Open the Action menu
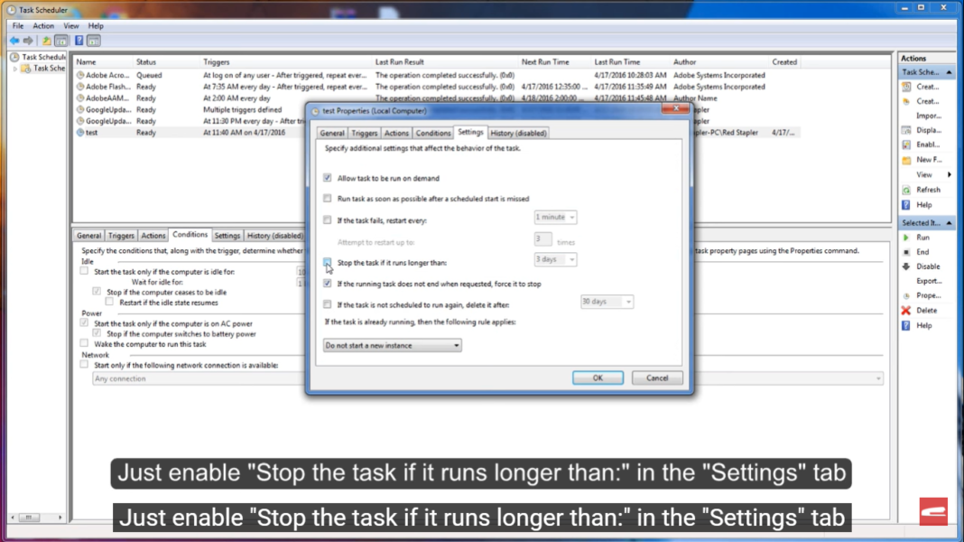This screenshot has height=542, width=964. point(42,25)
